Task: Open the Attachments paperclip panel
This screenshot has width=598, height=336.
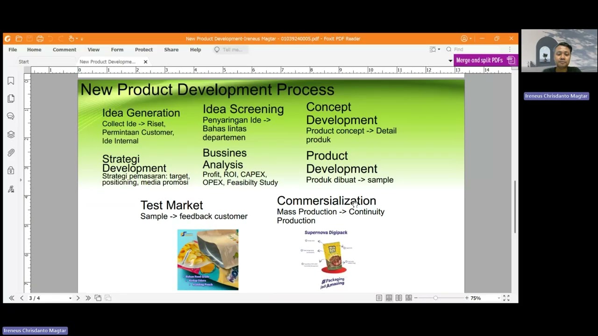Action: [11, 153]
